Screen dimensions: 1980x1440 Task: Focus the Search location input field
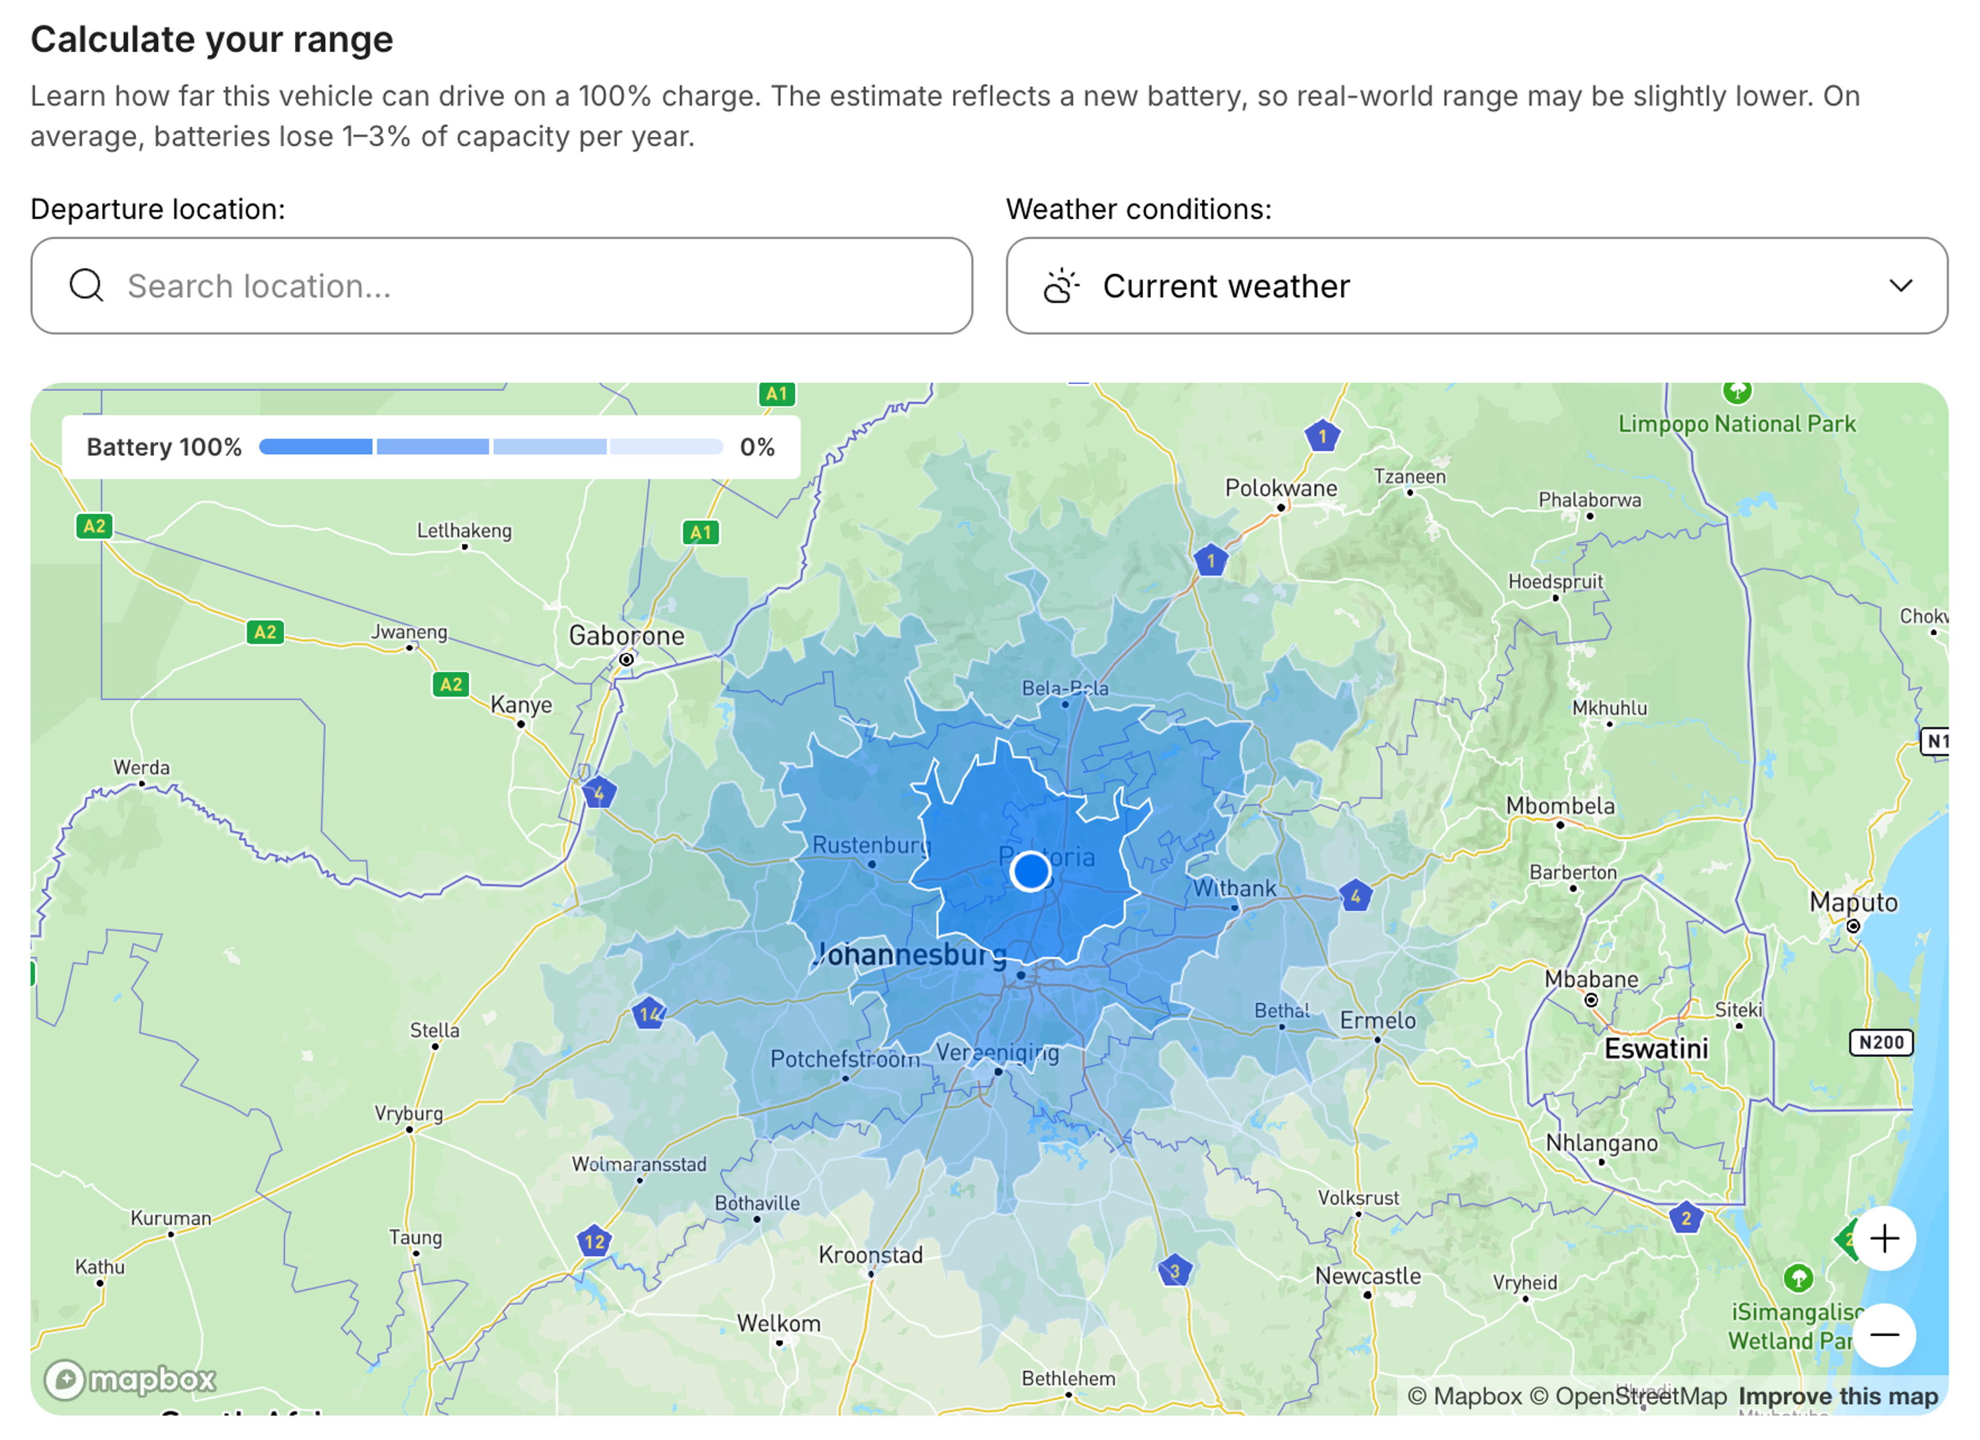[501, 286]
